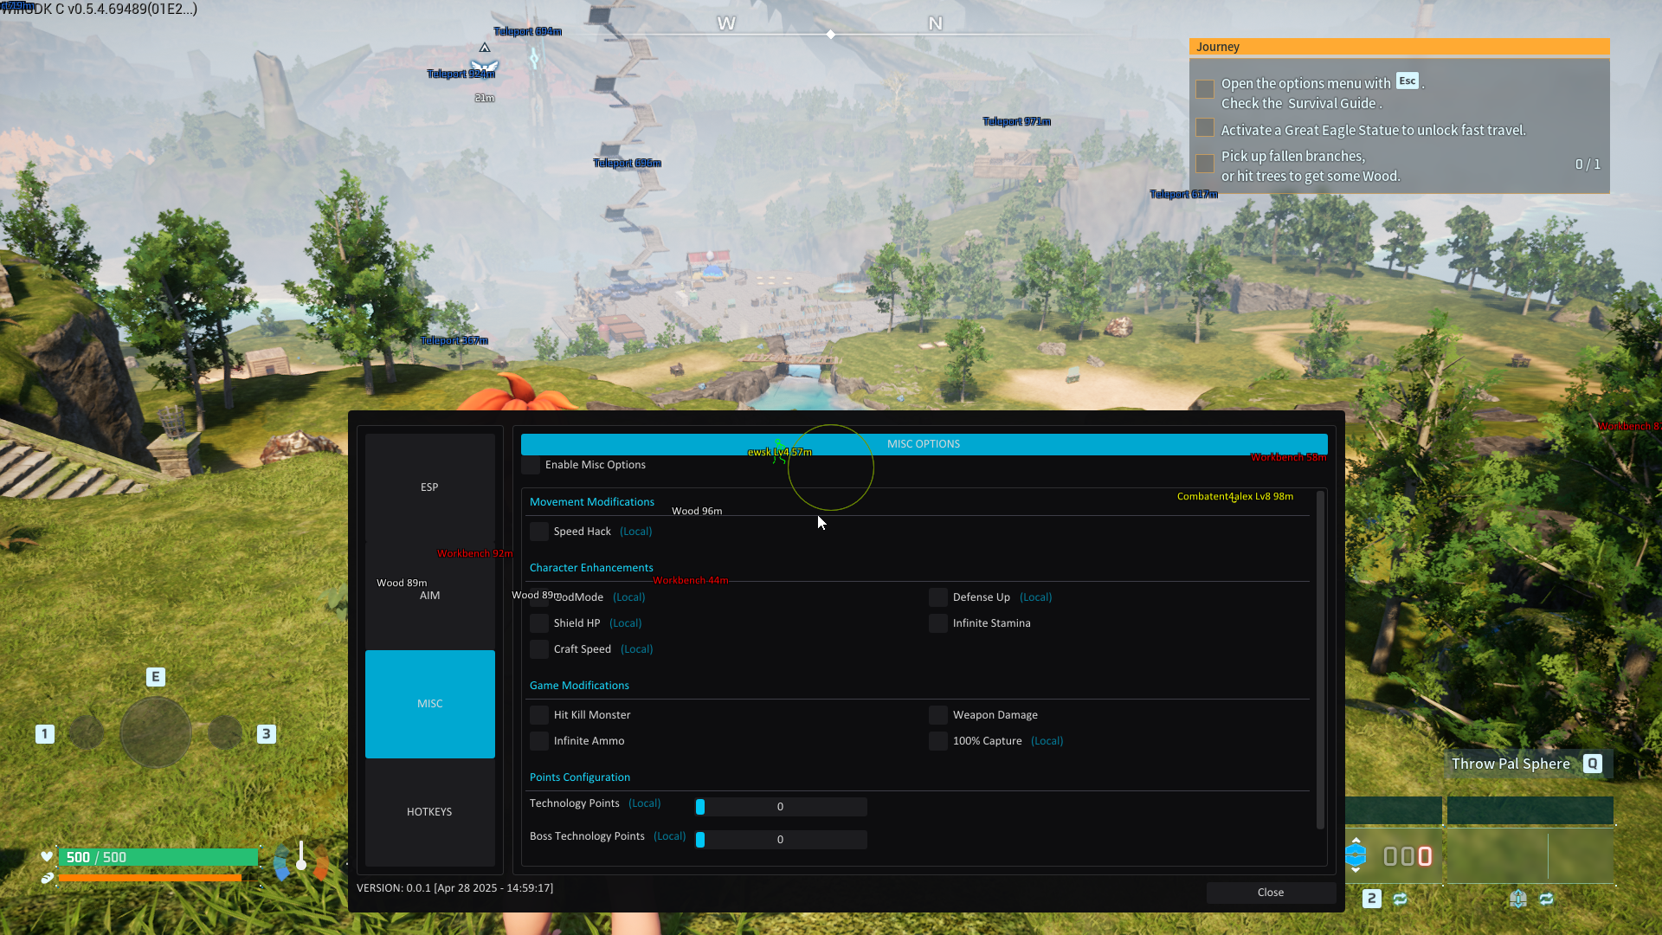Click the Combatent4alex Lv8 98m label
Image resolution: width=1662 pixels, height=935 pixels.
(x=1235, y=496)
